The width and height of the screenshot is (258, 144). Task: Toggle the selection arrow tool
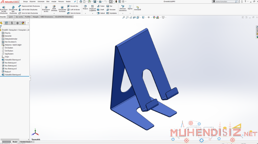111,1
